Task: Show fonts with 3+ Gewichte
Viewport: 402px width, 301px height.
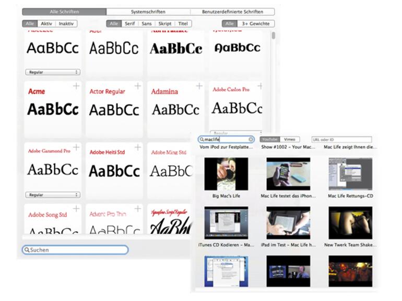Action: point(256,23)
